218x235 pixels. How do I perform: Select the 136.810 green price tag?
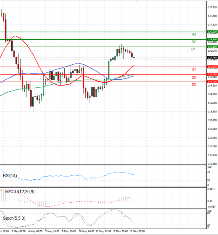[x=212, y=32]
